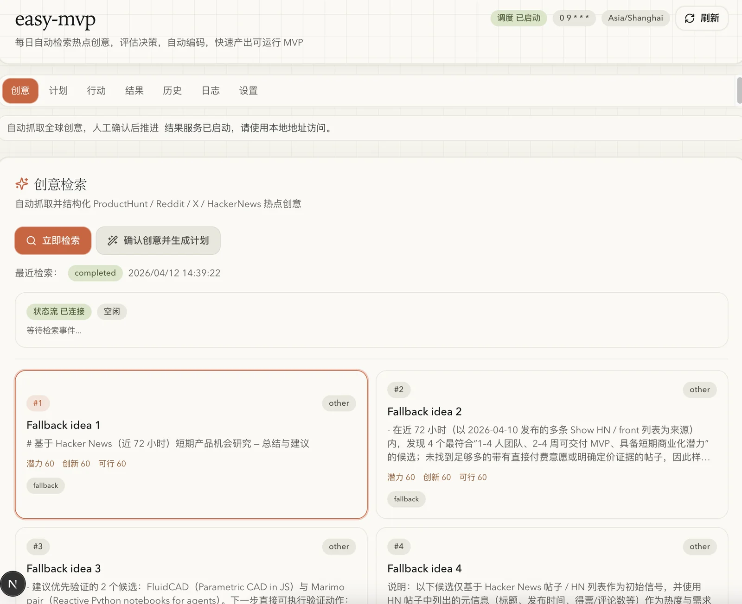Click the other tag on idea 3
742x604 pixels.
pos(339,547)
